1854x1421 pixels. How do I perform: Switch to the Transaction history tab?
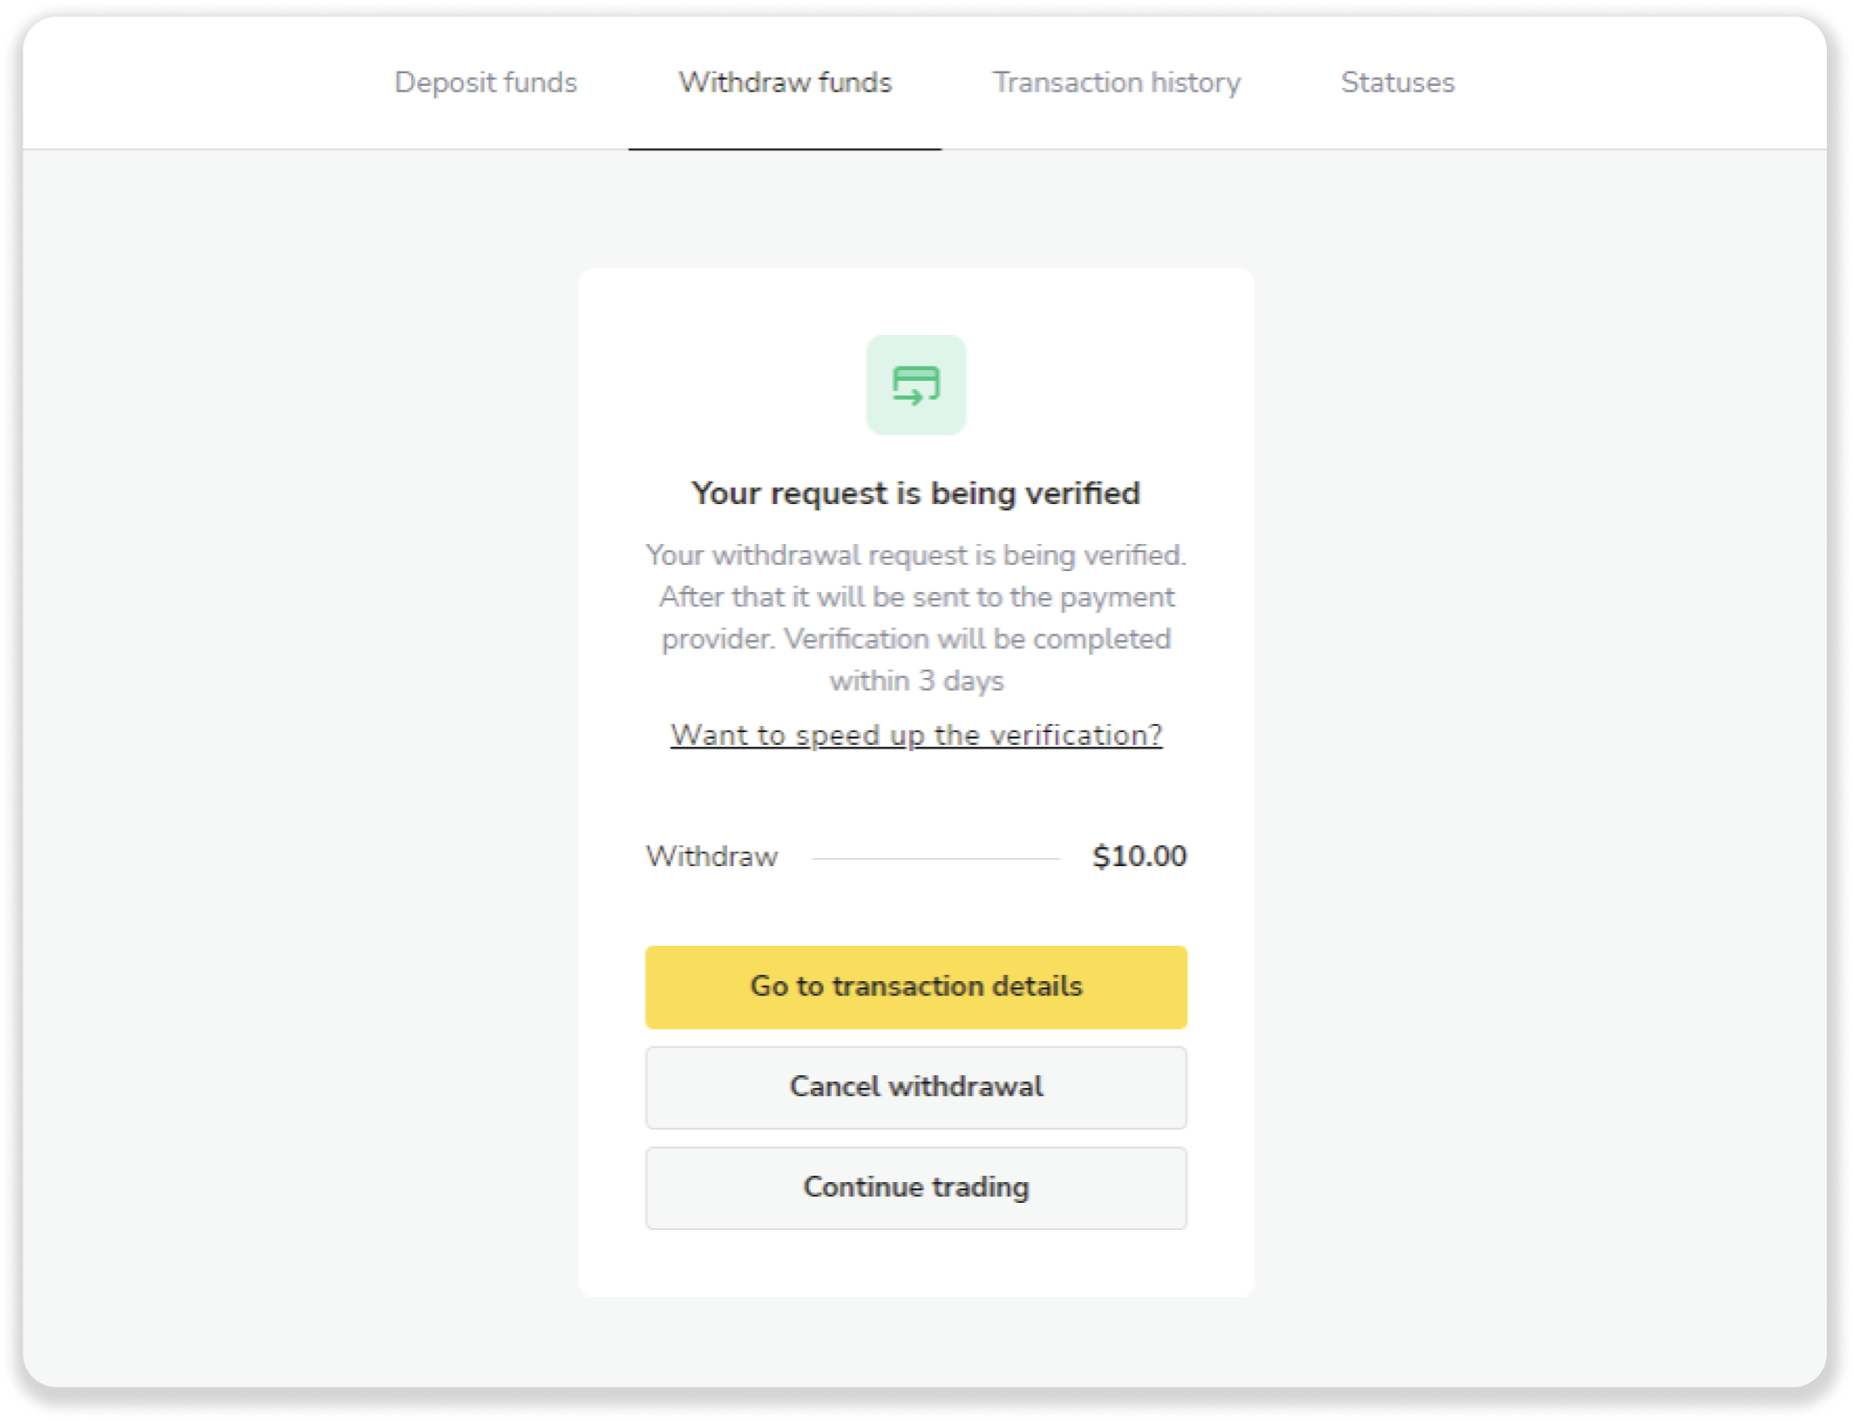click(x=1116, y=82)
